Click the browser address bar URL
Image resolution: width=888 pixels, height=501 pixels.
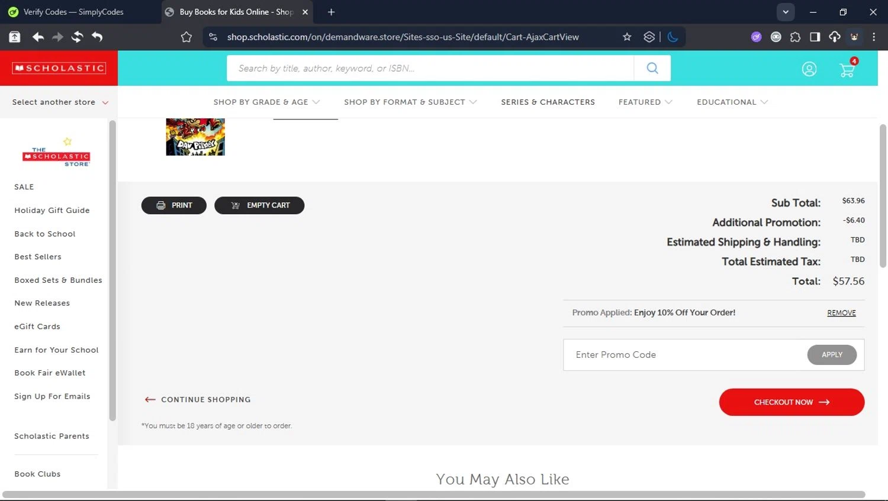pos(403,37)
